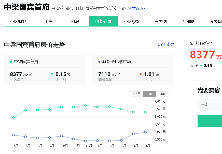Click the green July data point
The height and width of the screenshot is (154, 222).
(25, 110)
